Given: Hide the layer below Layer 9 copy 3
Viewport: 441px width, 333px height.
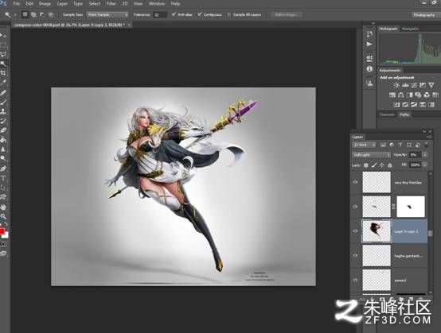Looking at the screenshot, I should point(356,256).
